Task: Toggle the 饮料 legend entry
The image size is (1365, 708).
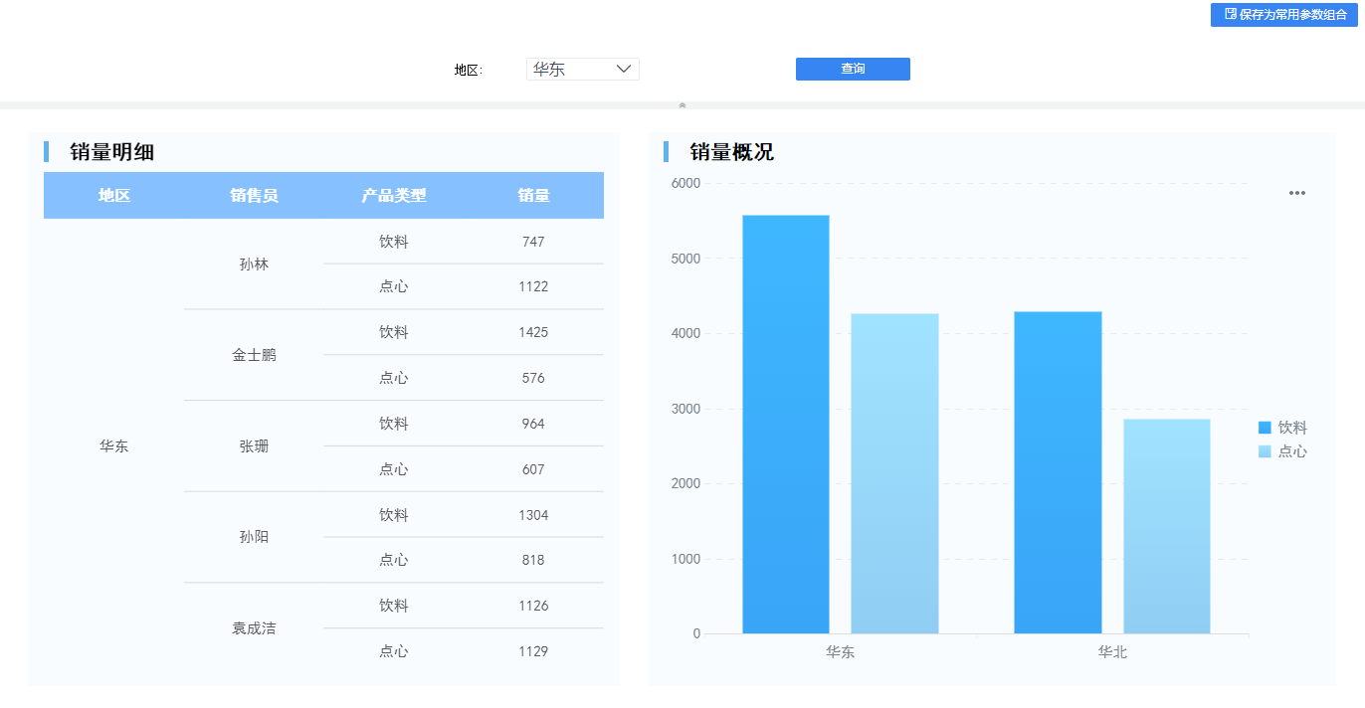Action: click(1282, 428)
